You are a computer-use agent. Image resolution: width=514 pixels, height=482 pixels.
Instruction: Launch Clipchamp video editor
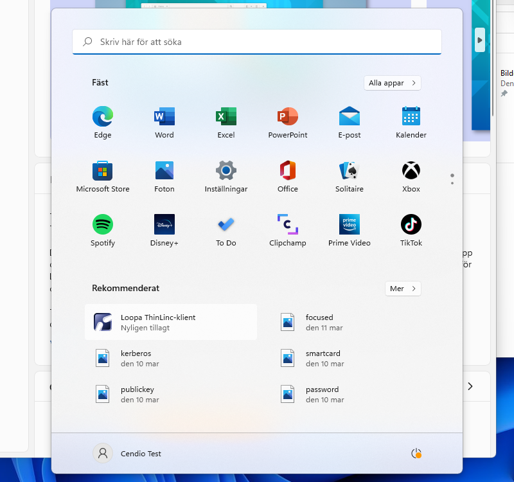point(287,231)
